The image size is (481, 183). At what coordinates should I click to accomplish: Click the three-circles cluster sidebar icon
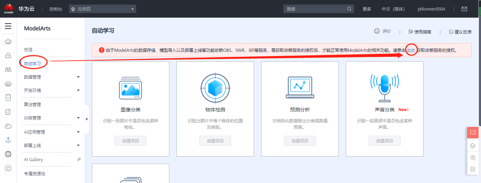8,56
